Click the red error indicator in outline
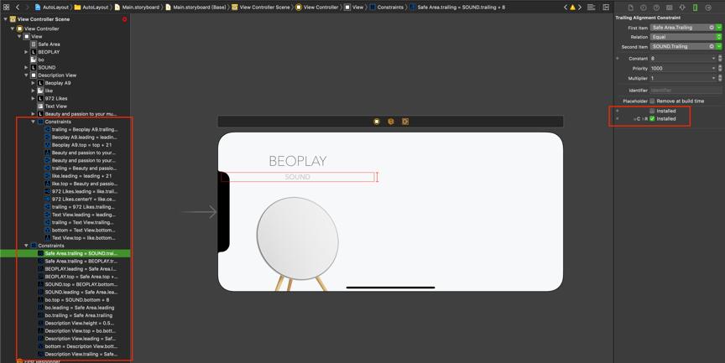725x363 pixels. pos(124,19)
